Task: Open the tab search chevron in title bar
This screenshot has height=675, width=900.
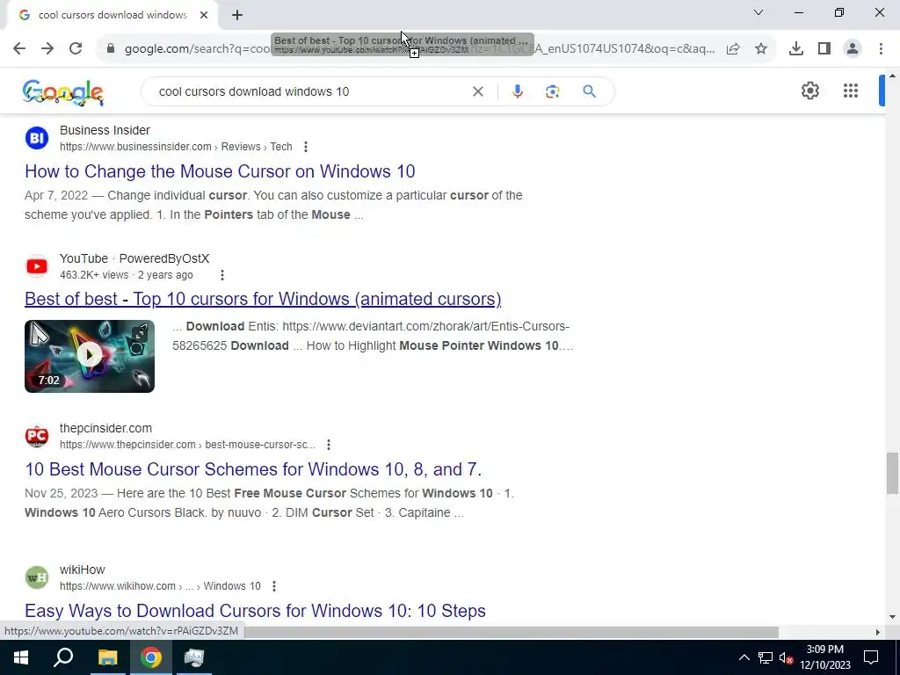Action: (758, 12)
